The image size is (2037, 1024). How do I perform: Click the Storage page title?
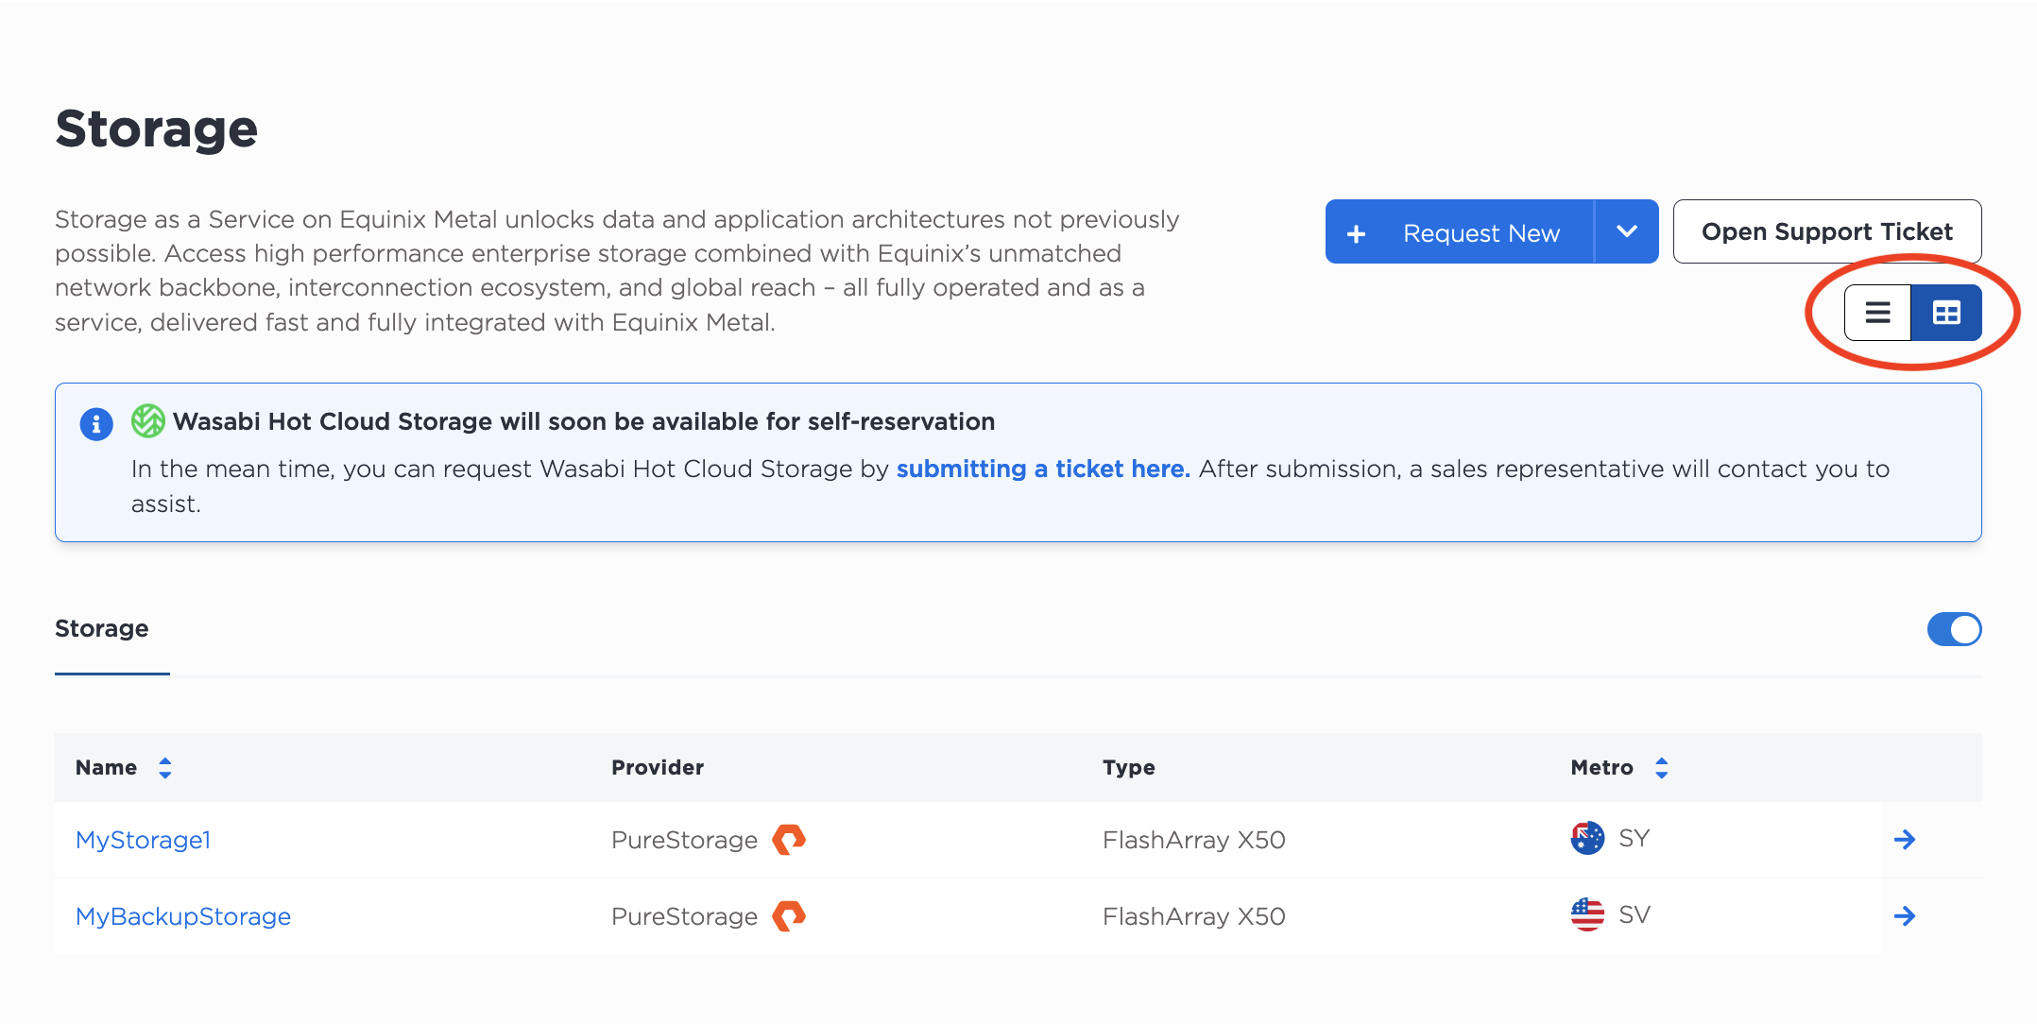click(x=157, y=129)
